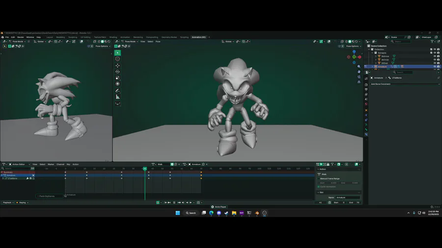Pause animation playback

(x=174, y=202)
